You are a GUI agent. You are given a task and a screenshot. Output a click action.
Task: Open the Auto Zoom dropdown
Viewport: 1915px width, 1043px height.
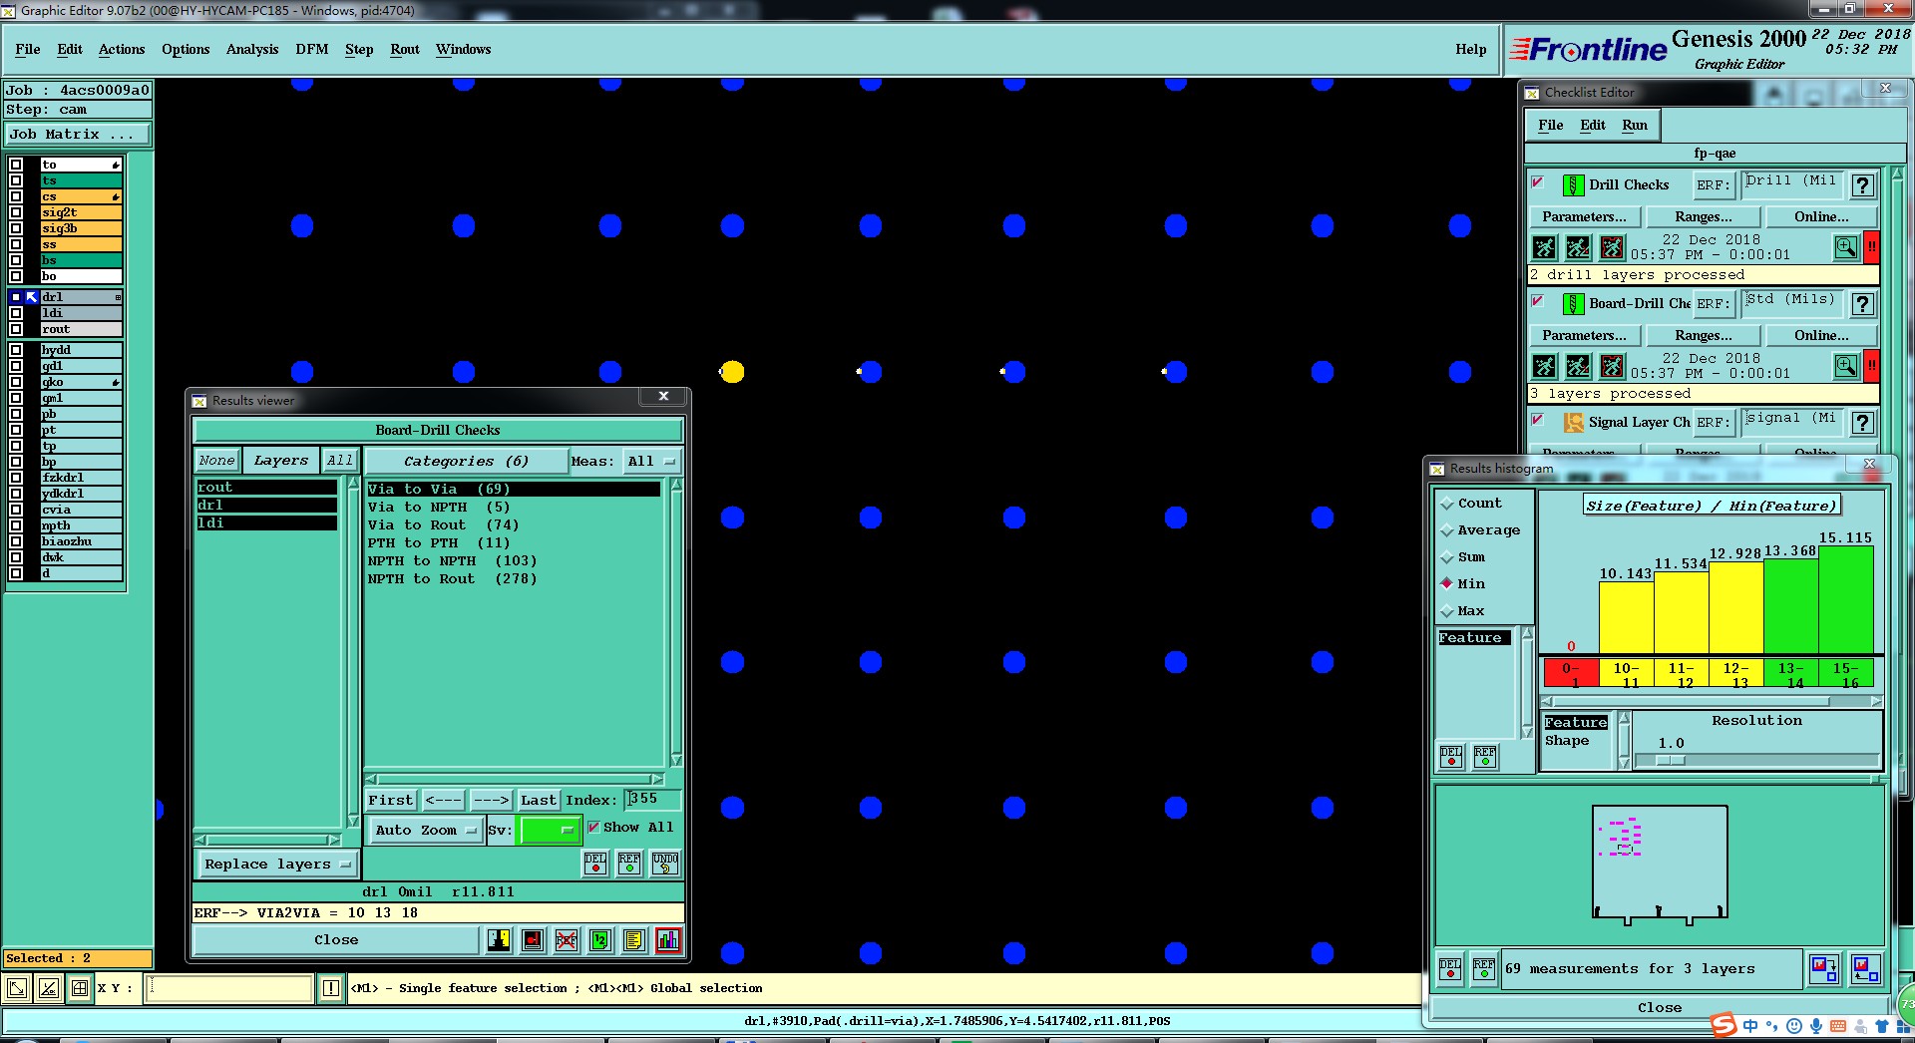click(425, 831)
